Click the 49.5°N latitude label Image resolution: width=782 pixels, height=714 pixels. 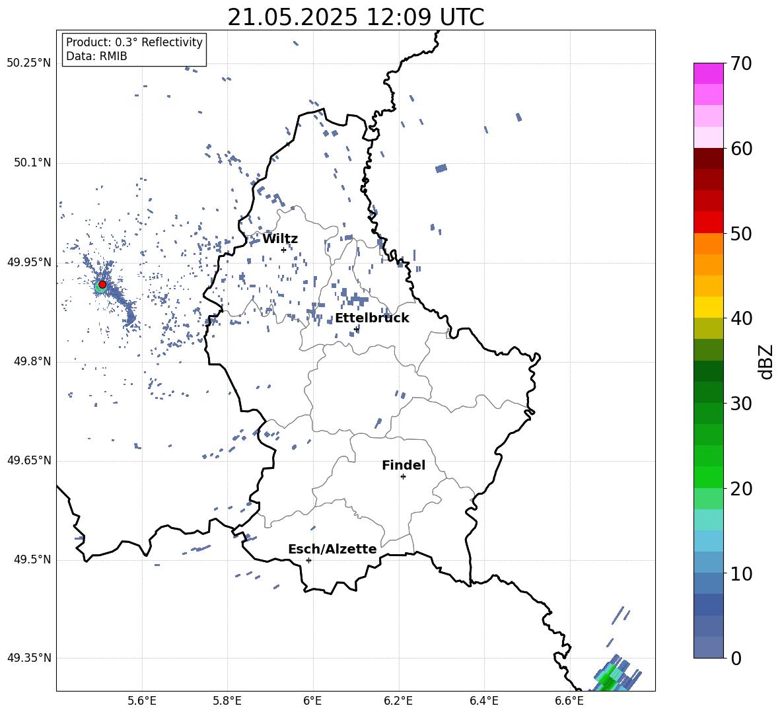(x=32, y=559)
